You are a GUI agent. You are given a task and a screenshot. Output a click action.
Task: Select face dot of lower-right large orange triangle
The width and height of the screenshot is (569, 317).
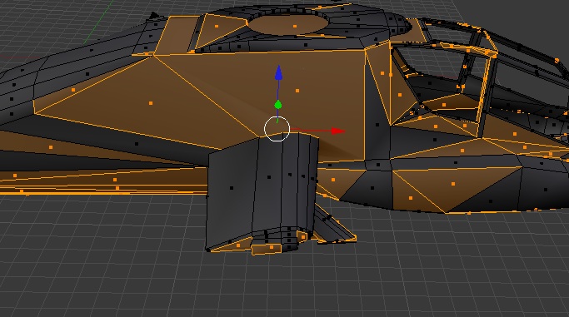coord(453,184)
